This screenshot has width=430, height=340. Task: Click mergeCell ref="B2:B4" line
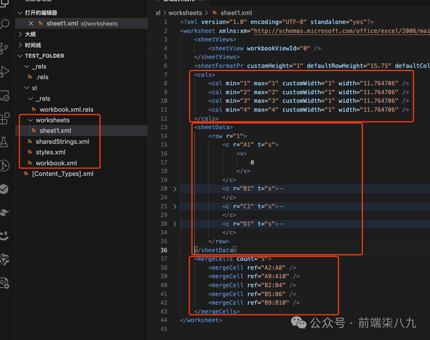252,285
